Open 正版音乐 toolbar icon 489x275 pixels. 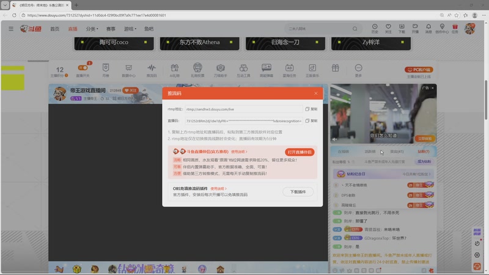(312, 70)
